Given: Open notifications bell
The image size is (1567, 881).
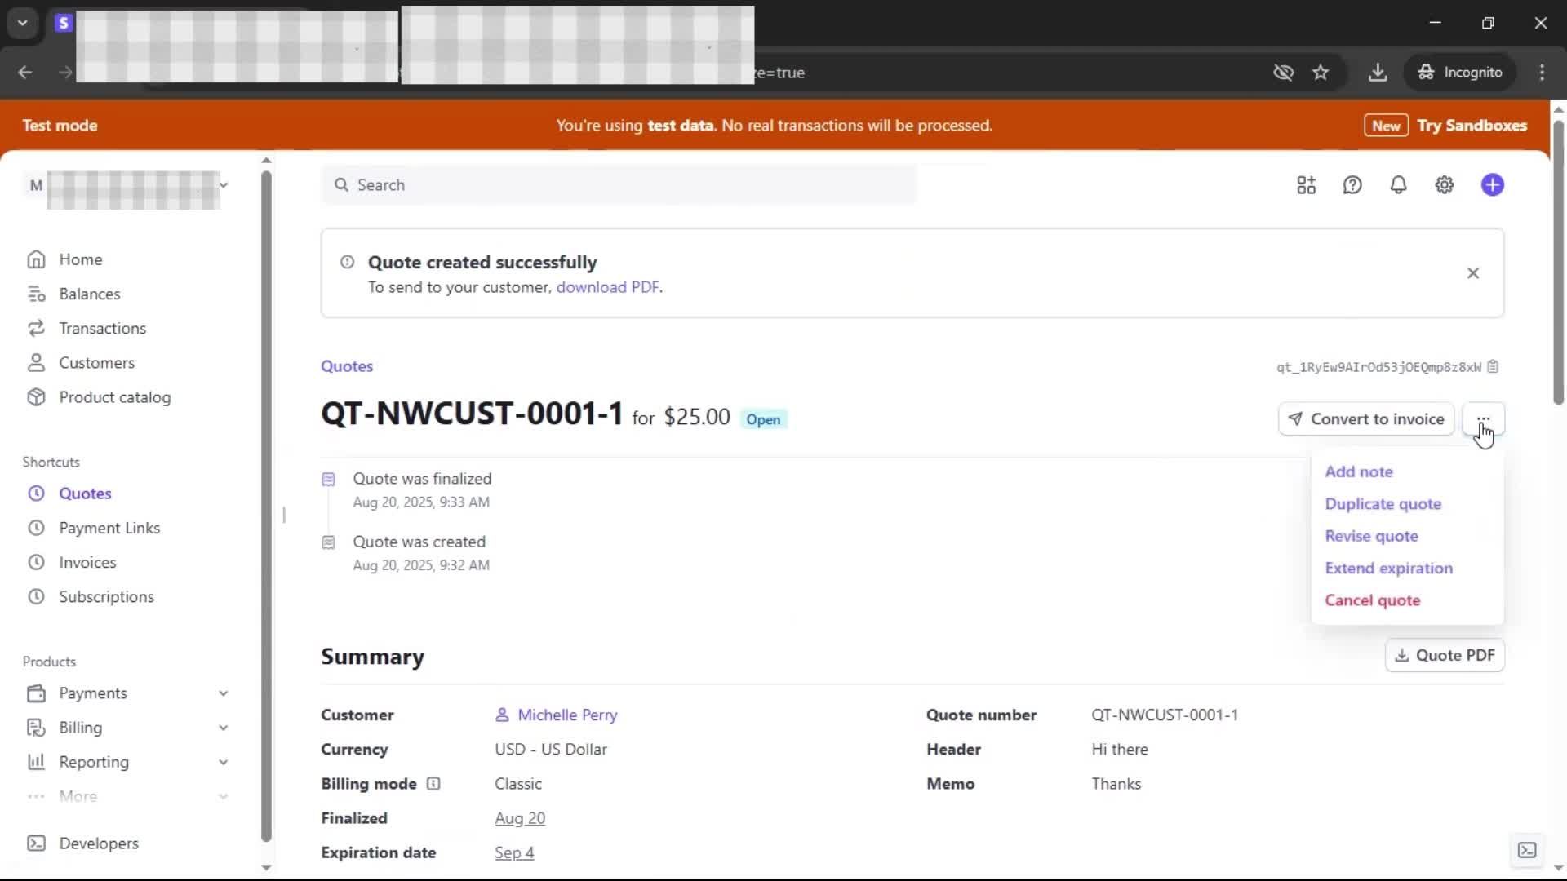Looking at the screenshot, I should point(1398,185).
